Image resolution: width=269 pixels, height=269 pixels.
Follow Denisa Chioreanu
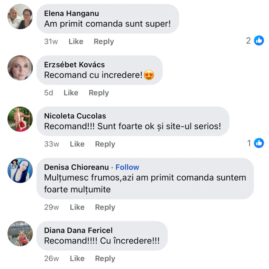tap(127, 167)
